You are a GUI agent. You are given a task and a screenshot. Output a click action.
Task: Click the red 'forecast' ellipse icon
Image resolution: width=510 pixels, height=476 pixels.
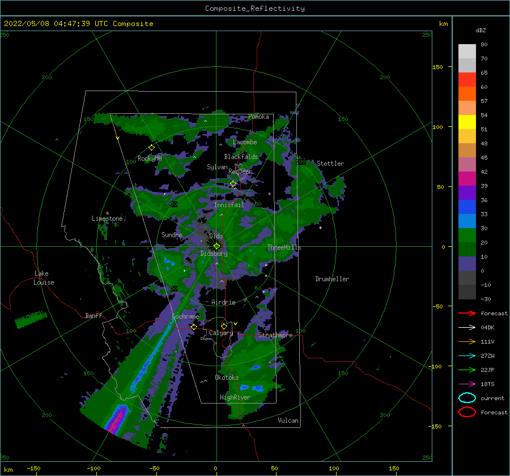pyautogui.click(x=467, y=412)
